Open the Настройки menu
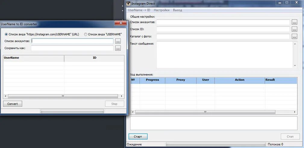This screenshot has width=304, height=148. coord(161,10)
